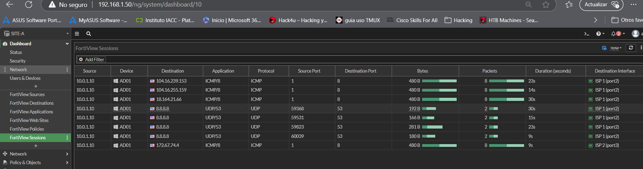Viewport: 643px width, 169px height.
Task: Refresh the FortiView Sessions widget
Action: (x=631, y=48)
